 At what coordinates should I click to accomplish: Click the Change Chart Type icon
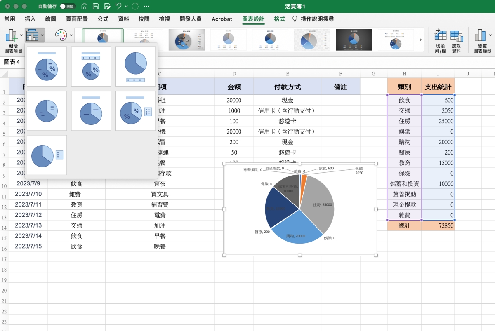[480, 36]
